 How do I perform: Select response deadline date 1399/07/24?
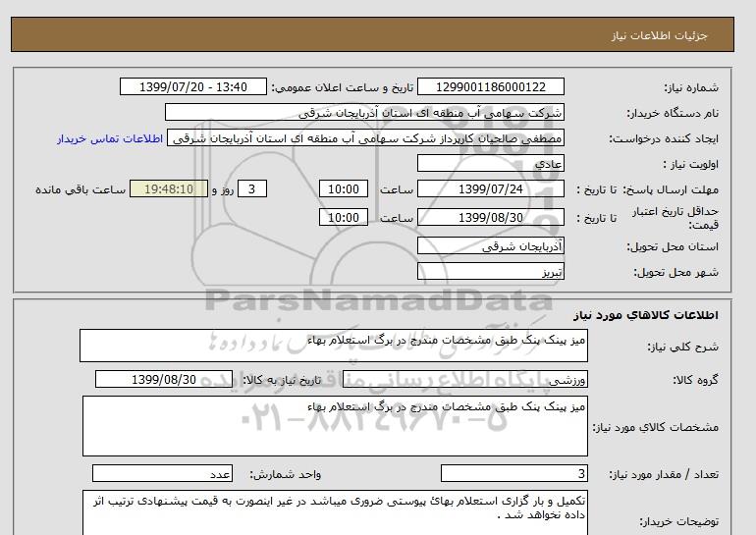pyautogui.click(x=490, y=188)
